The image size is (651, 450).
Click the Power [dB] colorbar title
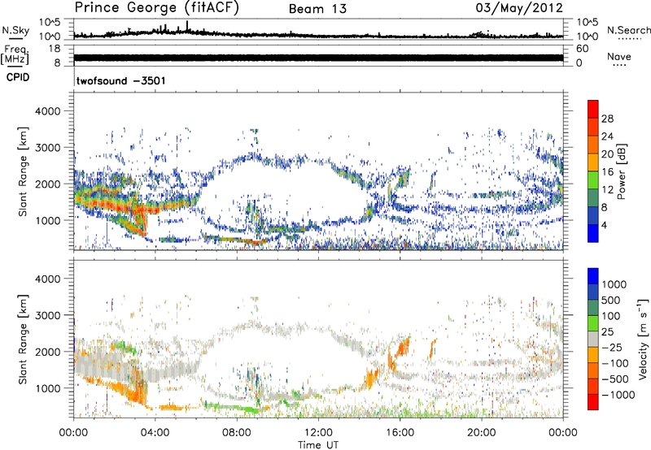click(621, 171)
